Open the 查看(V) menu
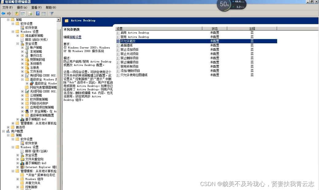Viewport: 319px width, 190px height. 37,8
